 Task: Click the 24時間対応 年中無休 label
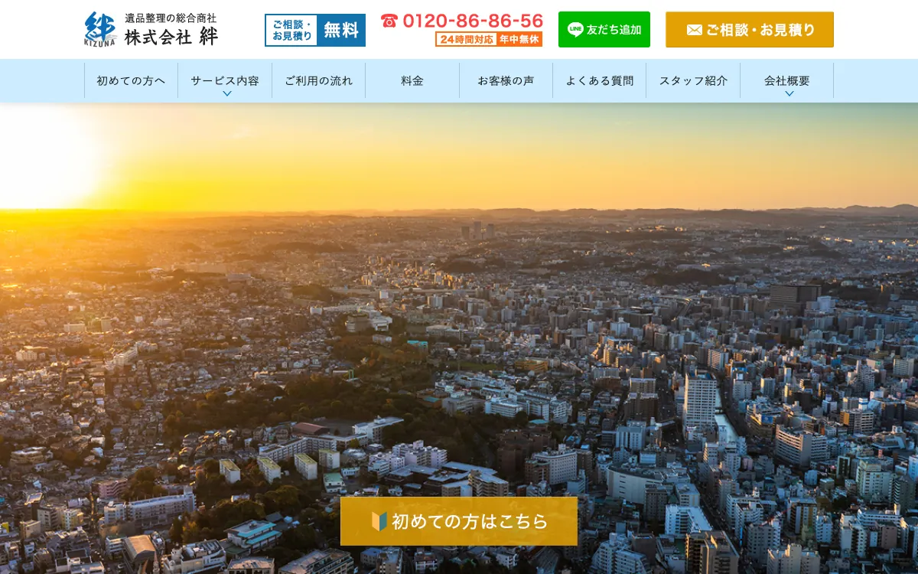click(489, 39)
